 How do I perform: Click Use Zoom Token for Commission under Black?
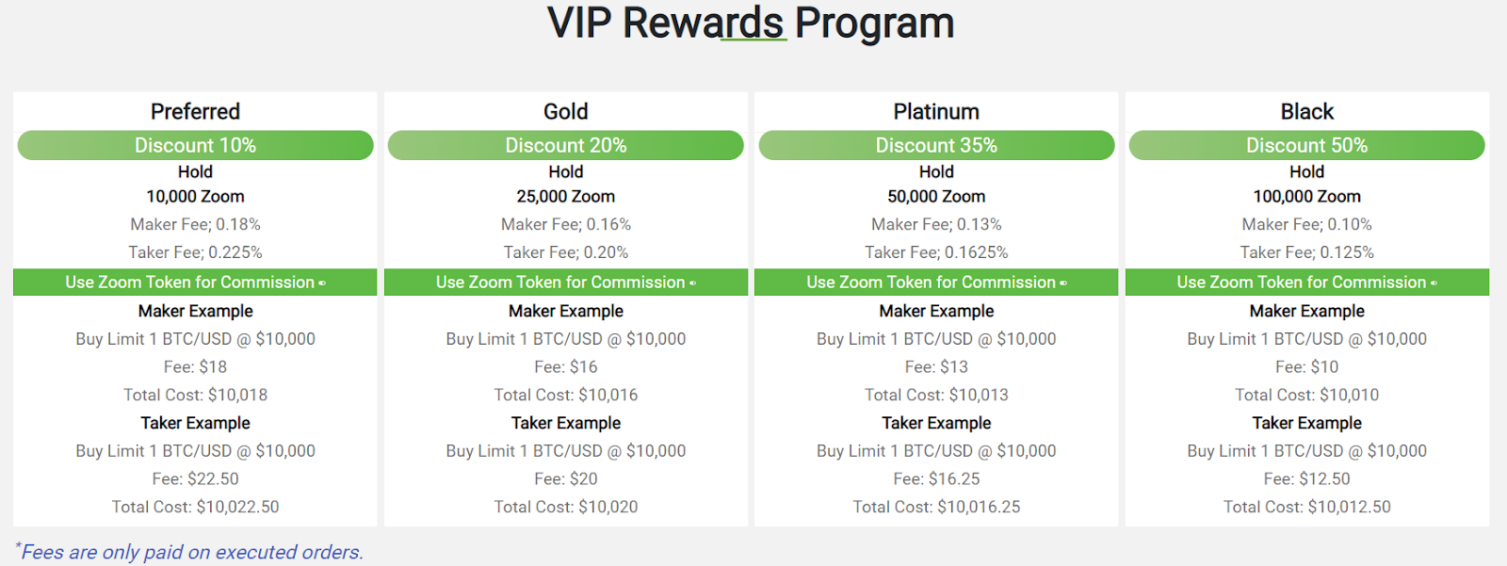[x=1300, y=282]
